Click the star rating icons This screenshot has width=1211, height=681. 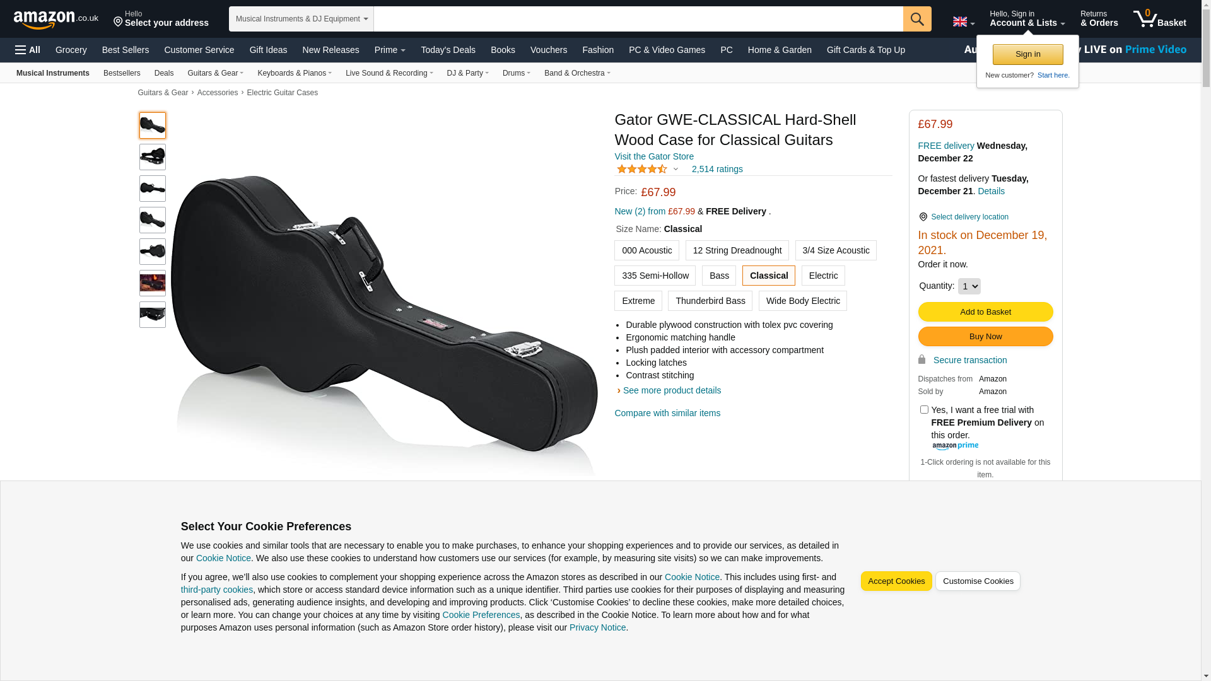tap(642, 169)
